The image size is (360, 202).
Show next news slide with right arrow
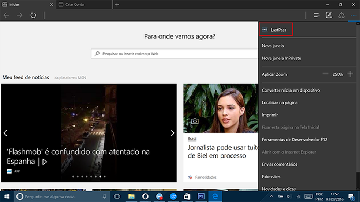point(173,133)
